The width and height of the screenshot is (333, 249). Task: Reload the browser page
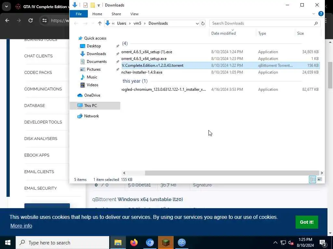[31, 20]
